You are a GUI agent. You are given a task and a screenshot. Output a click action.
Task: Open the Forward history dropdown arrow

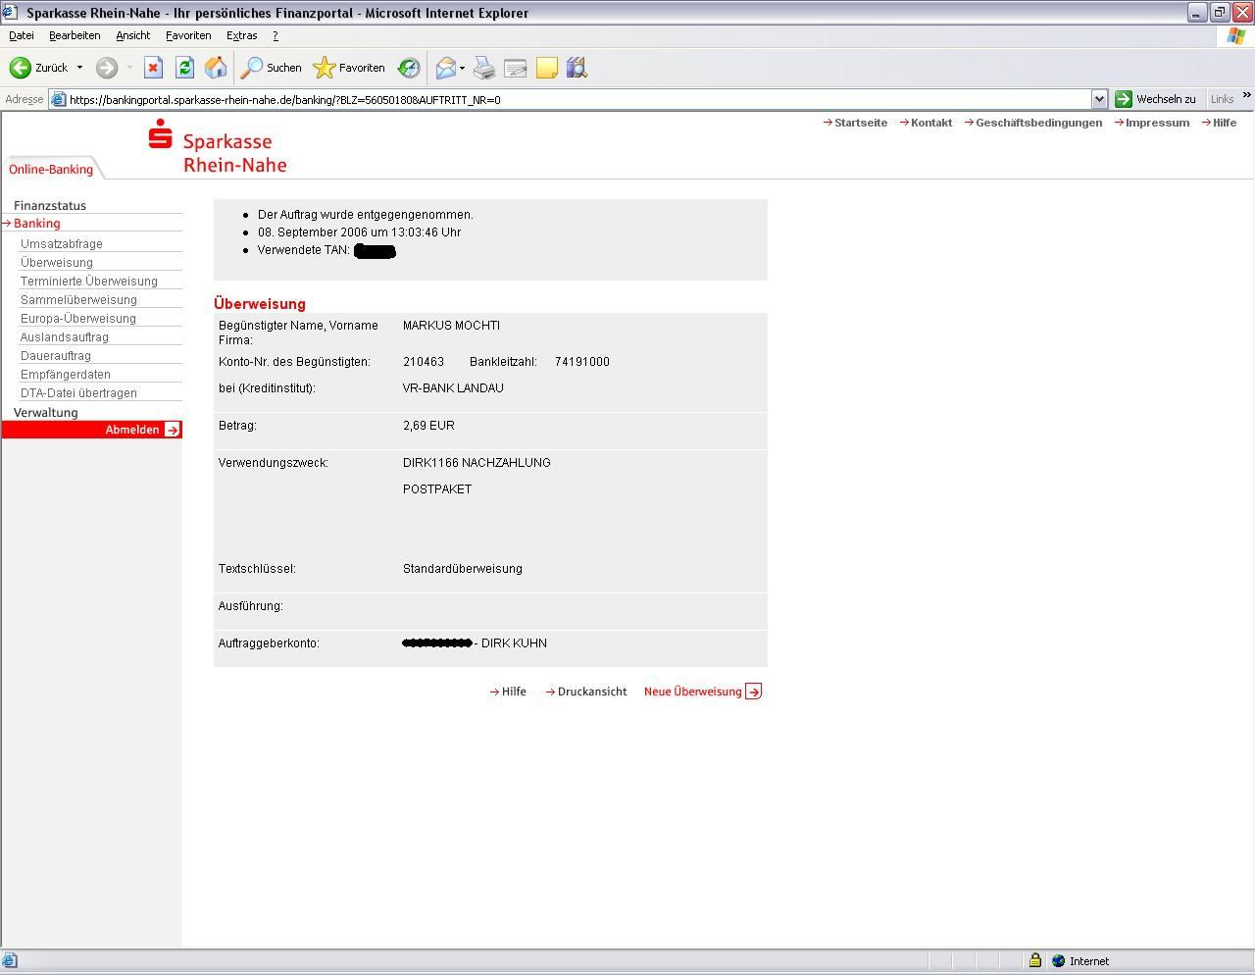129,68
